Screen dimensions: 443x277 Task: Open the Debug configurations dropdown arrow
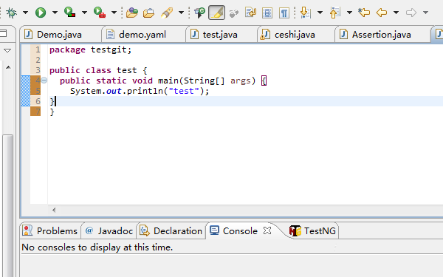25,13
